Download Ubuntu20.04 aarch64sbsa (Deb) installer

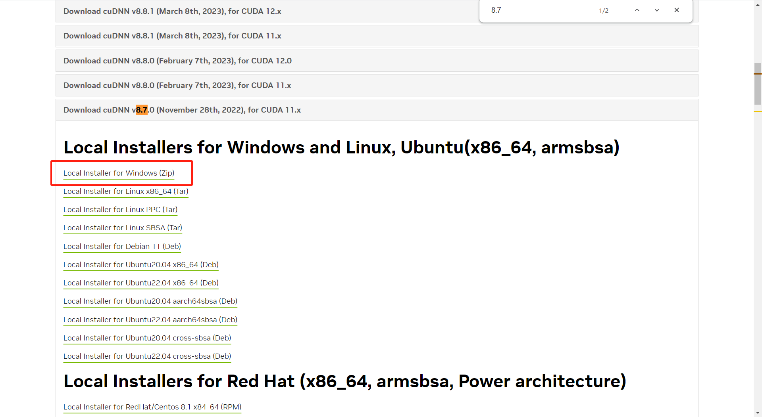150,301
